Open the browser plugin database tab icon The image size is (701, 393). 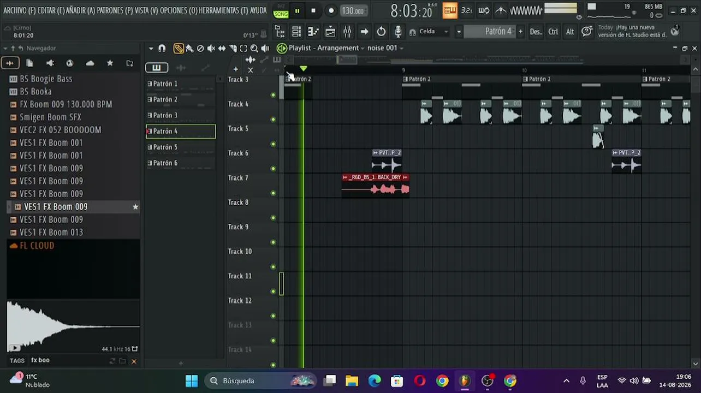[x=50, y=63]
